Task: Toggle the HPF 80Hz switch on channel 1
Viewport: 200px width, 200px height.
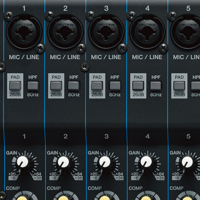Action: [x=33, y=86]
